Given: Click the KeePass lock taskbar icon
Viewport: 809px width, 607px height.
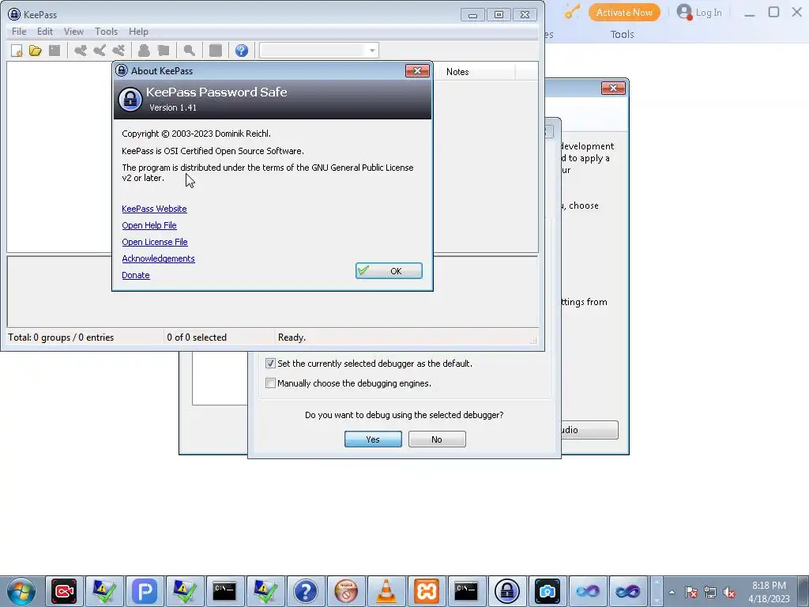Looking at the screenshot, I should coord(507,591).
